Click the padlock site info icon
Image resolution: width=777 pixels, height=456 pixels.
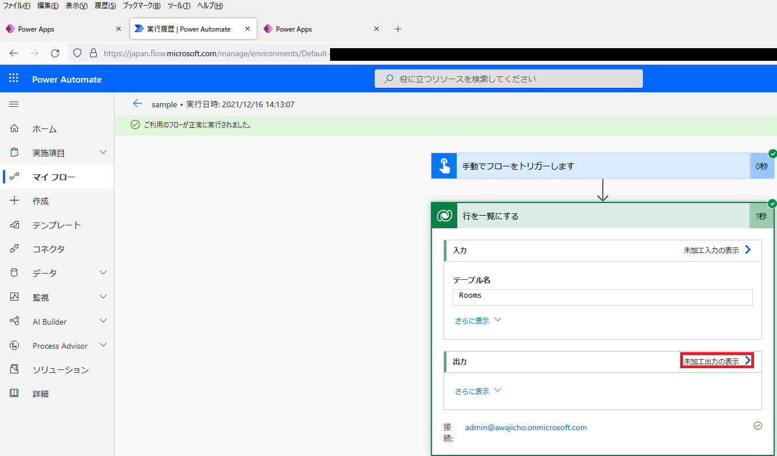coord(93,53)
